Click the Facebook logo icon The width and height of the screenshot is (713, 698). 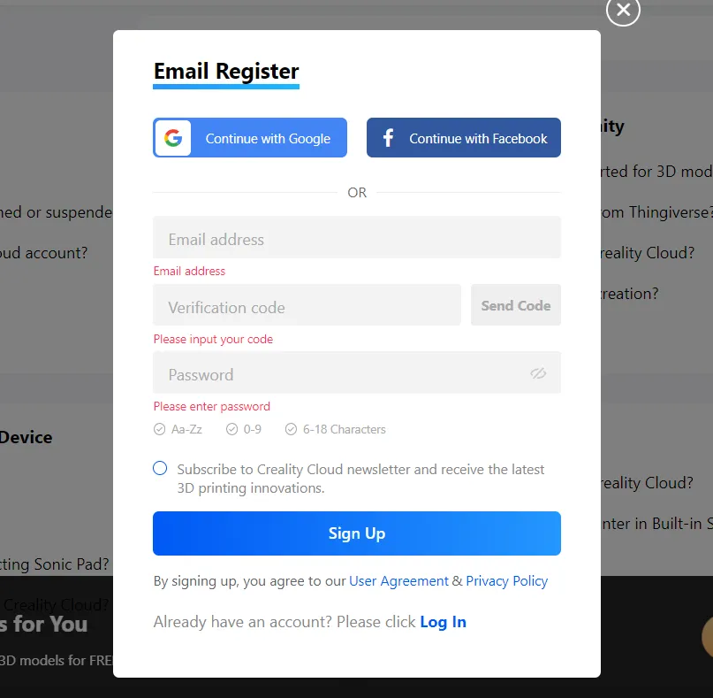click(387, 138)
